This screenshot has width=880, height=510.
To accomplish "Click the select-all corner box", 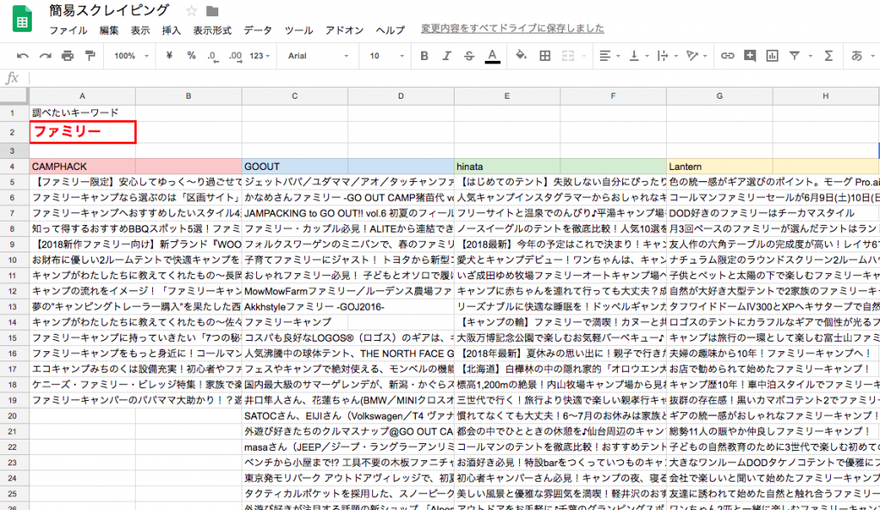I will pyautogui.click(x=15, y=96).
